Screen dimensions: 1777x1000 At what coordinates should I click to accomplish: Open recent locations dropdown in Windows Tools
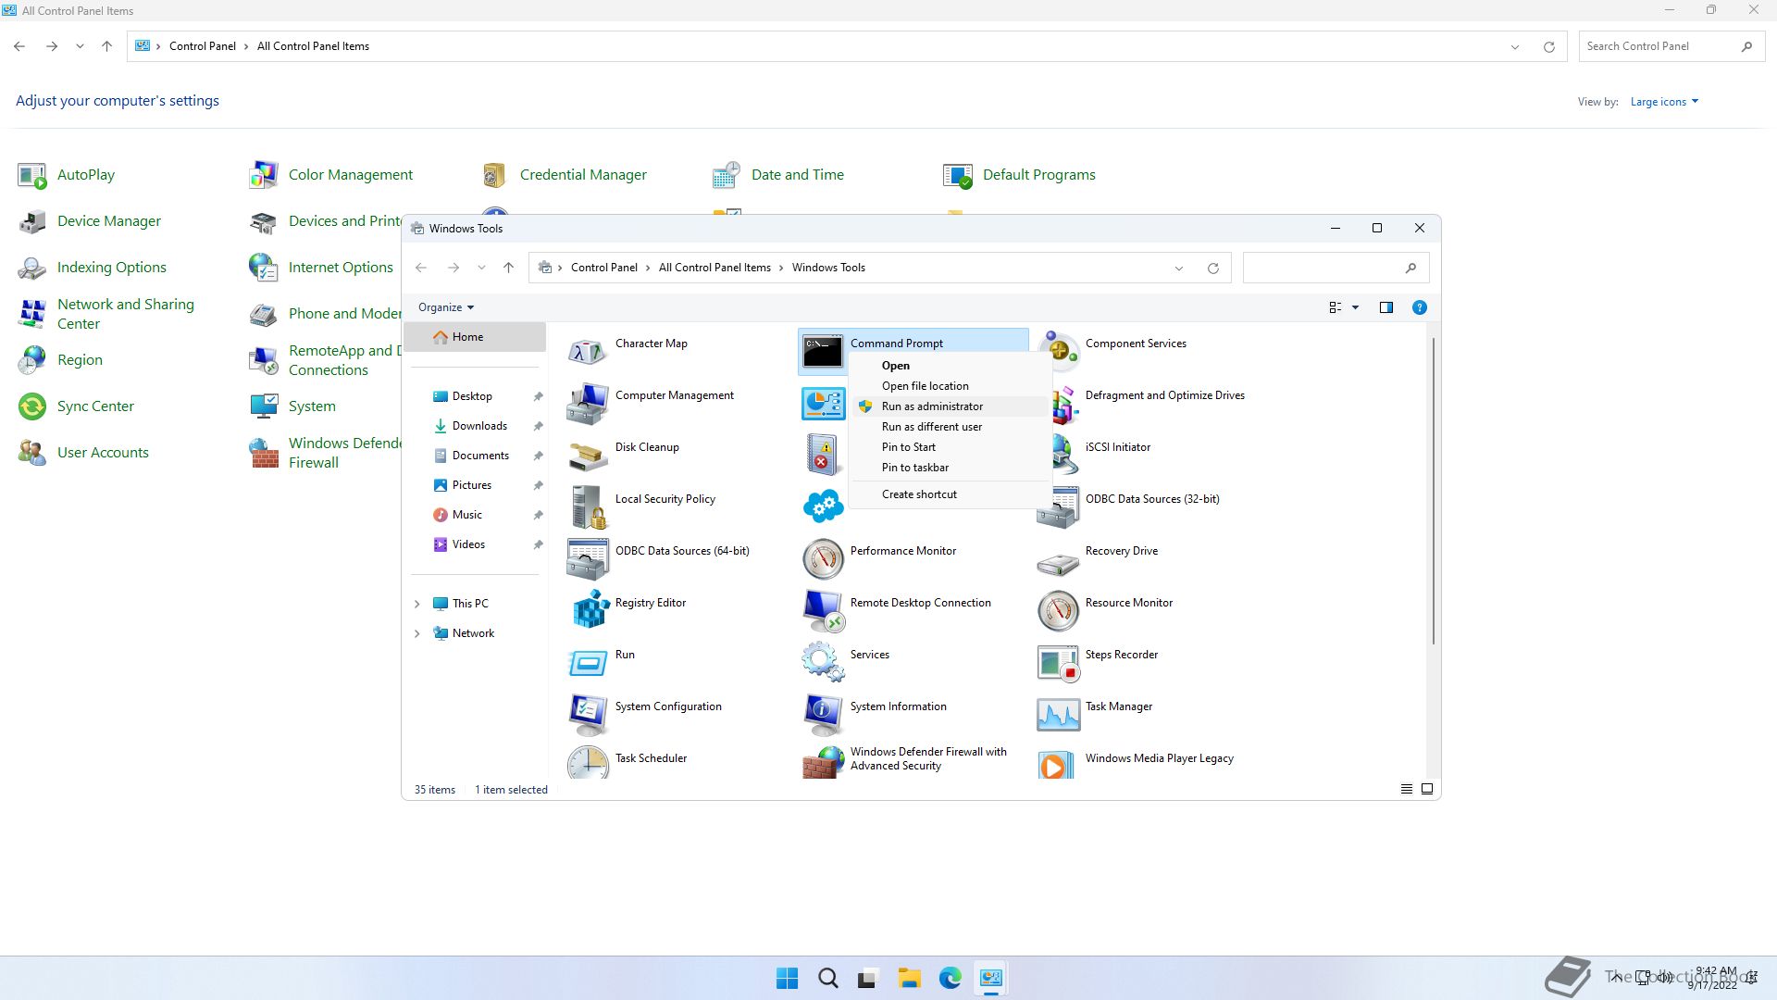[x=481, y=268]
